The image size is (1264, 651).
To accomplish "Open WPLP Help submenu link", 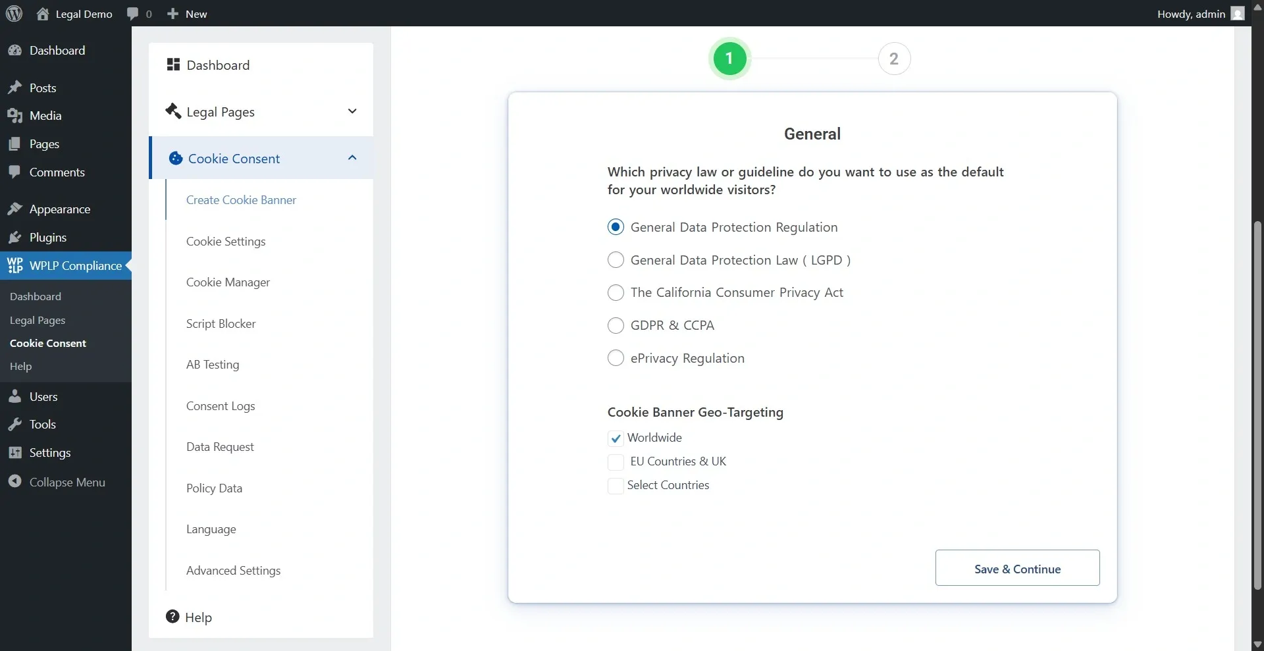I will click(x=20, y=366).
